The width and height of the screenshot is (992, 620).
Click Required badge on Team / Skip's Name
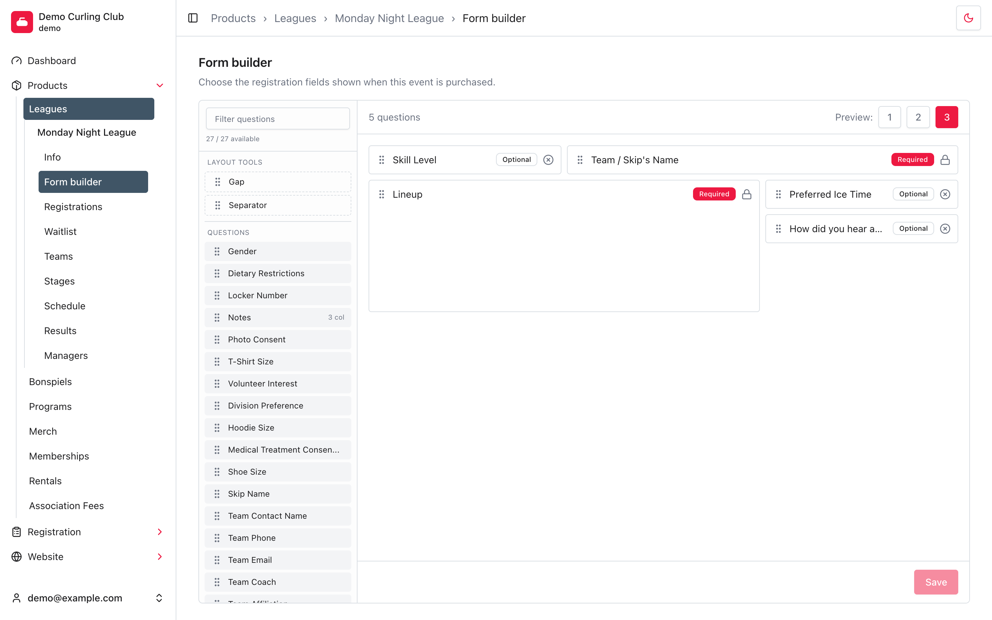click(912, 159)
